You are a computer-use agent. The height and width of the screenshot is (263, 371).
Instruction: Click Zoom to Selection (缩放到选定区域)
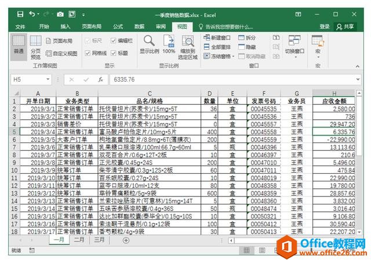click(x=187, y=46)
